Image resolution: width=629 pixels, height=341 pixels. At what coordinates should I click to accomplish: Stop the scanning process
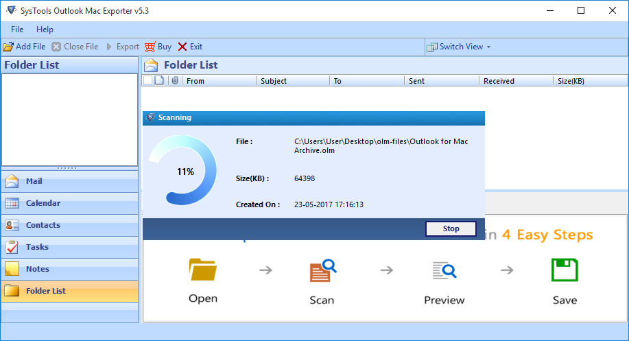click(451, 228)
